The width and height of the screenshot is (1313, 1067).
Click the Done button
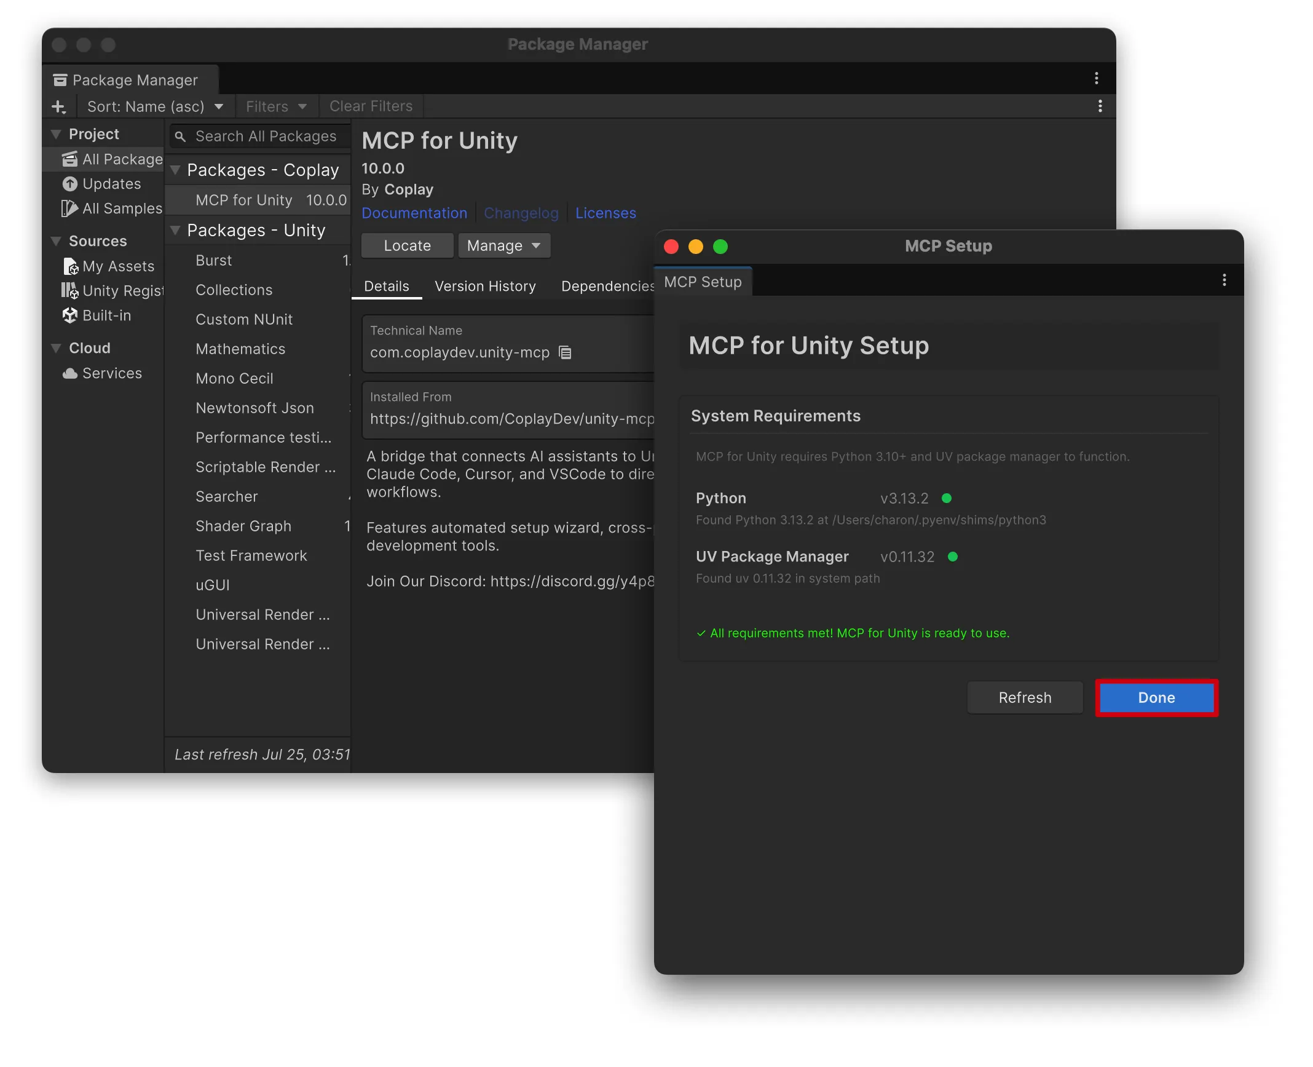click(x=1156, y=697)
